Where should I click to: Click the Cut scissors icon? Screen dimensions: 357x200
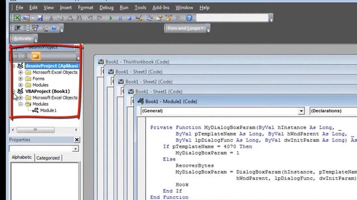pyautogui.click(x=51, y=18)
